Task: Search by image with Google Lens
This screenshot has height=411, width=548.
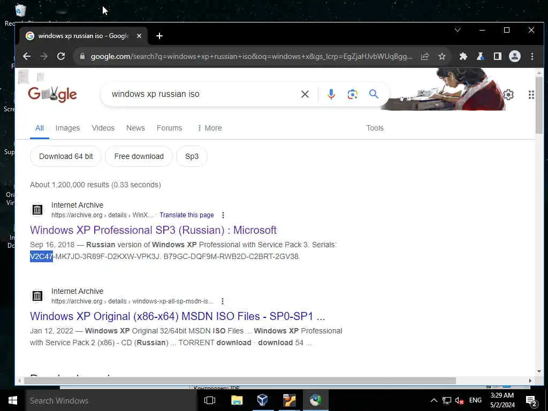Action: click(352, 94)
